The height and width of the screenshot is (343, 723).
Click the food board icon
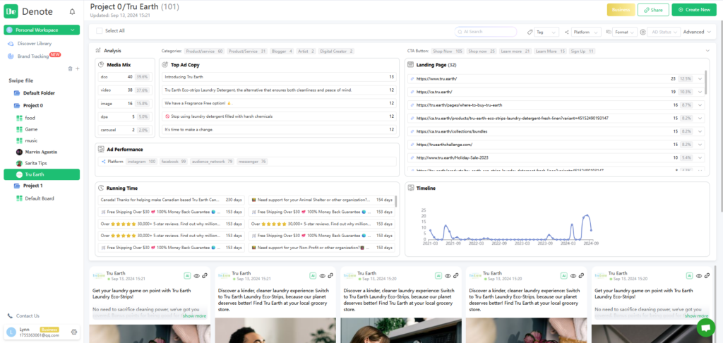tap(19, 118)
